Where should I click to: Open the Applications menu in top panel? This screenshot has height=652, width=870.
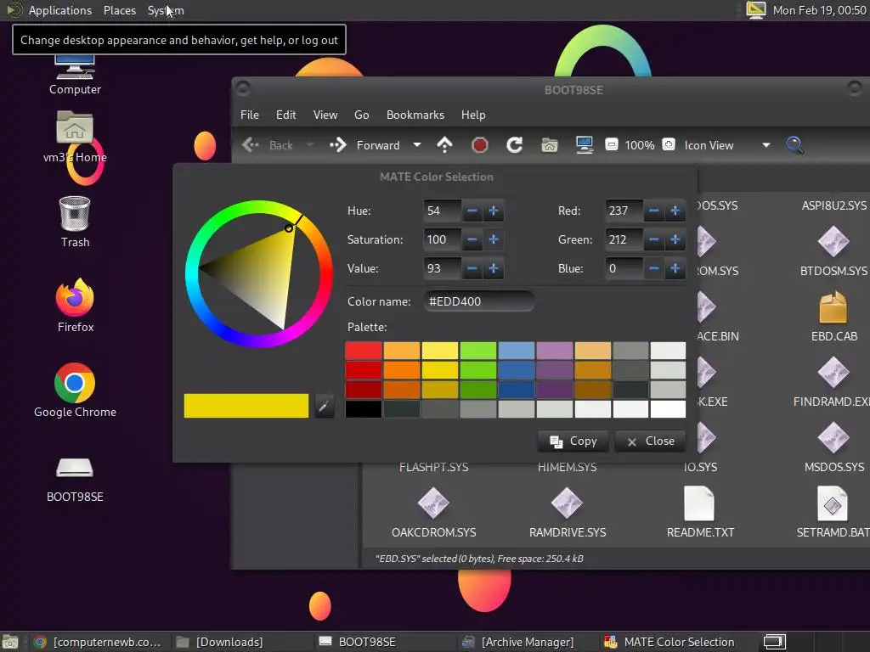[x=60, y=10]
